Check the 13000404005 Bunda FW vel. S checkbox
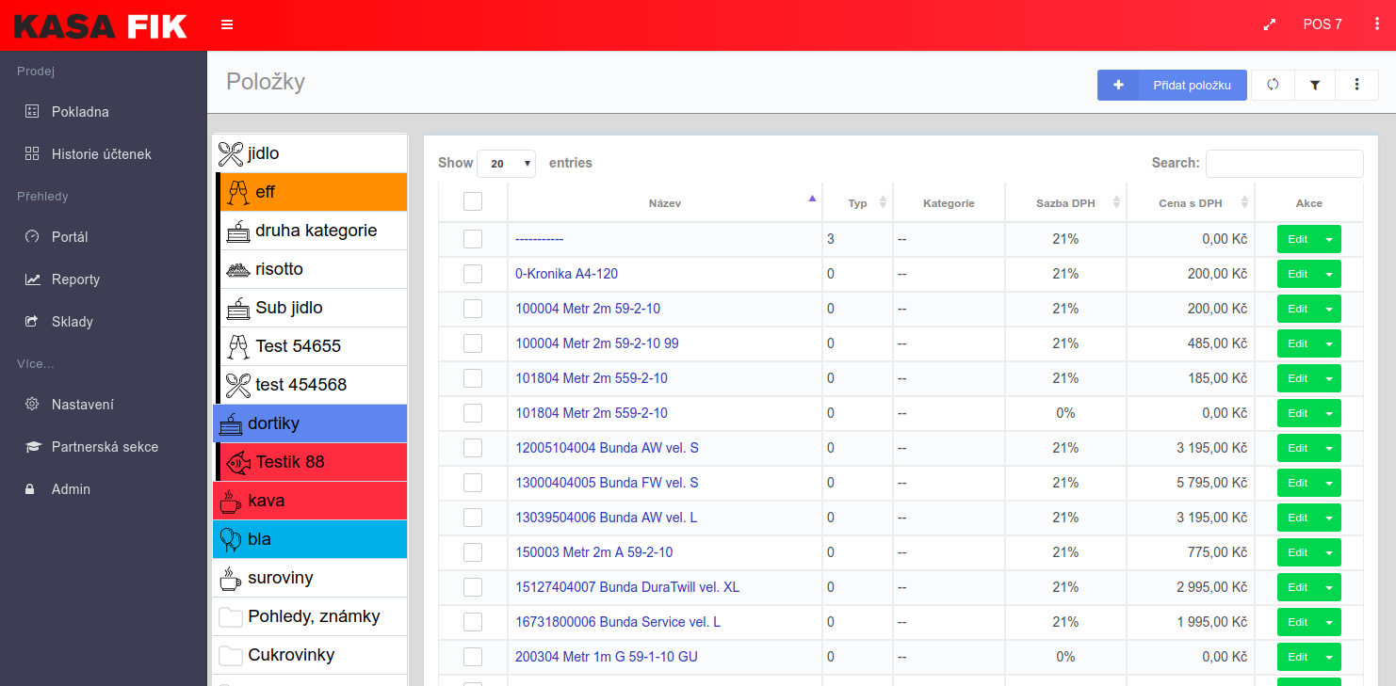1396x686 pixels. (473, 483)
